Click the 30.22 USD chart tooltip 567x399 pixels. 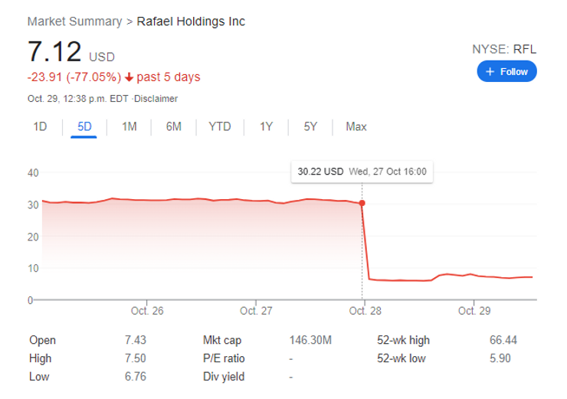click(x=362, y=172)
